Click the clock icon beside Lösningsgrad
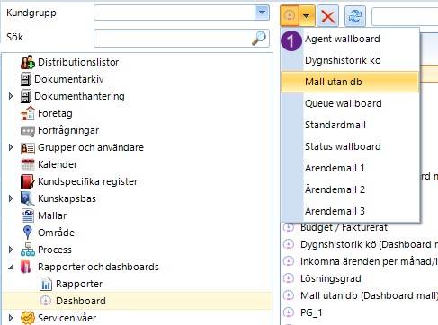The image size is (438, 325). tap(289, 278)
